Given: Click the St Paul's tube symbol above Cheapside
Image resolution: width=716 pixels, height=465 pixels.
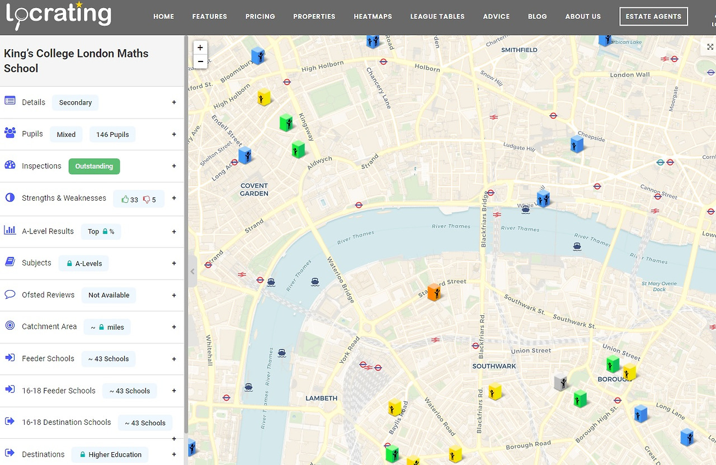Looking at the screenshot, I should [x=553, y=116].
